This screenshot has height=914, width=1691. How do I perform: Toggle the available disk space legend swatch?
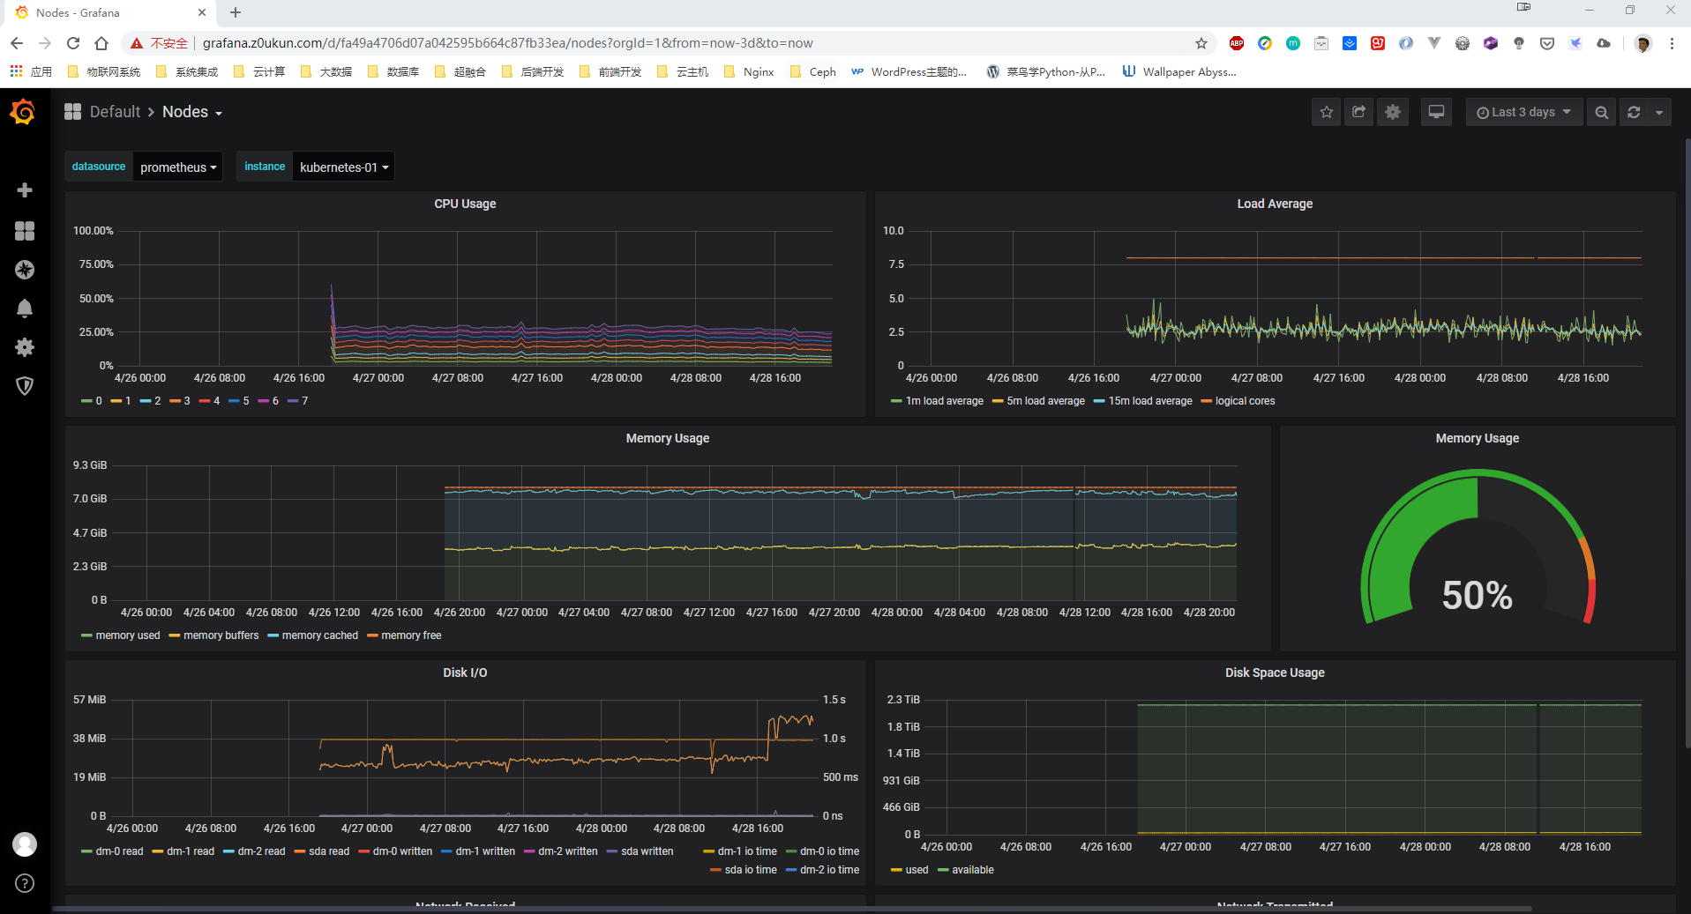tap(943, 870)
